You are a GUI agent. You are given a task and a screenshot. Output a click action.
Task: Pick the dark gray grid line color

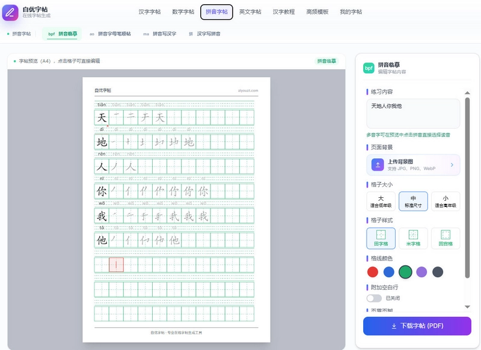438,272
